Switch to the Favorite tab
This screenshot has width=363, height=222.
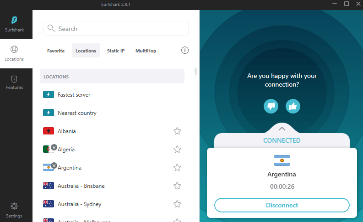pos(56,51)
